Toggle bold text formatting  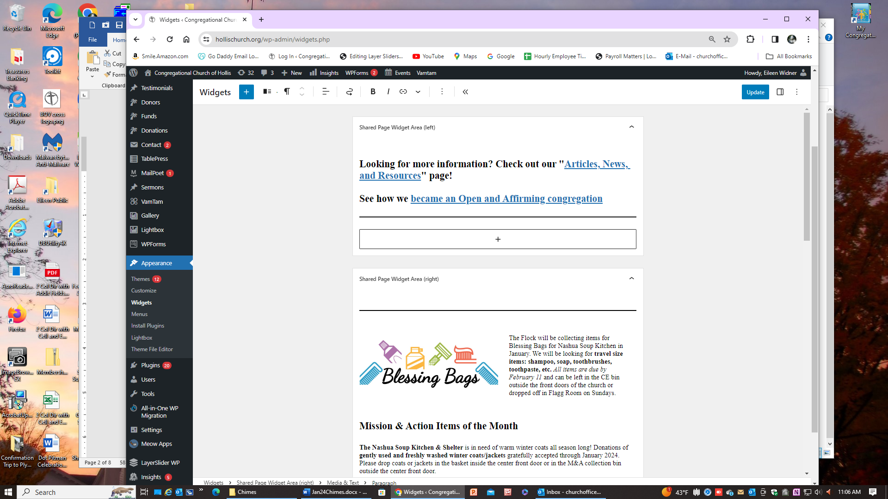coord(373,92)
